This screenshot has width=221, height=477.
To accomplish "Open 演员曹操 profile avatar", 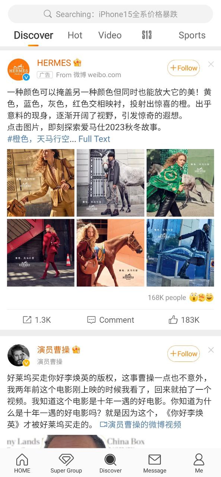I will coord(19,355).
